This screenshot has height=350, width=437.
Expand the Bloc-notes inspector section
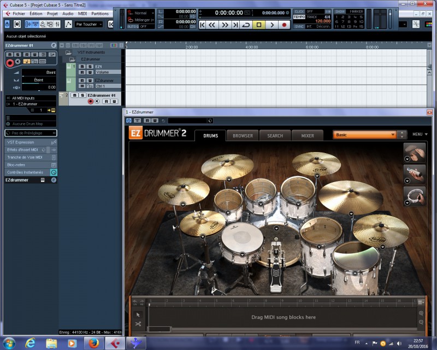[x=31, y=165]
